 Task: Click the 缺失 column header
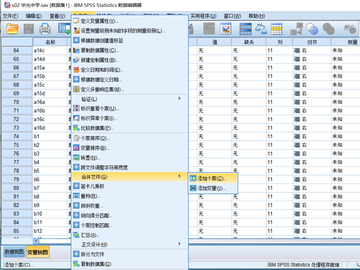coord(249,42)
